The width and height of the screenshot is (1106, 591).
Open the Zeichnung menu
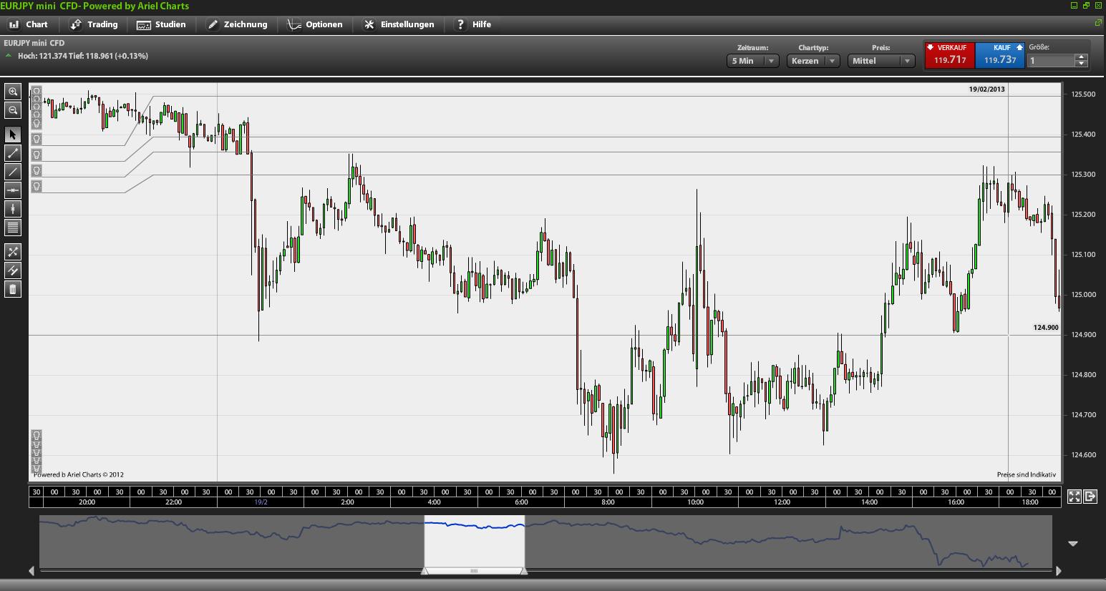tap(238, 24)
